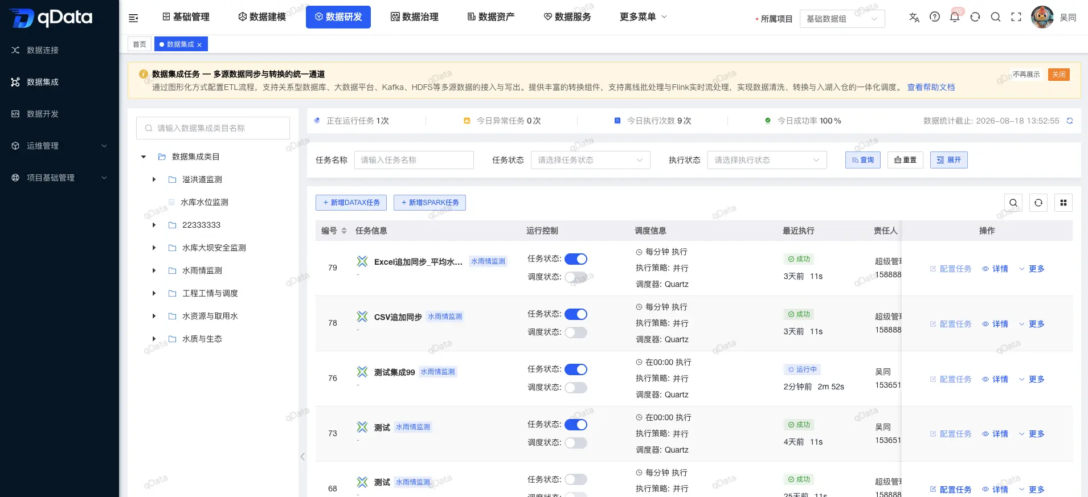
Task: Click the task type icon for 测试集成99
Action: click(x=362, y=372)
